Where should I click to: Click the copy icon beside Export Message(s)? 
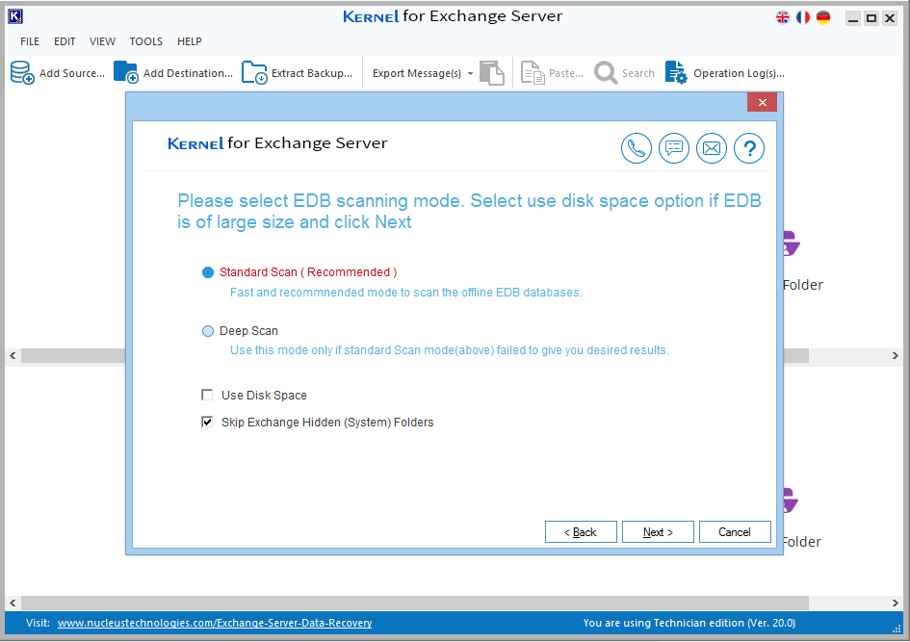point(491,73)
